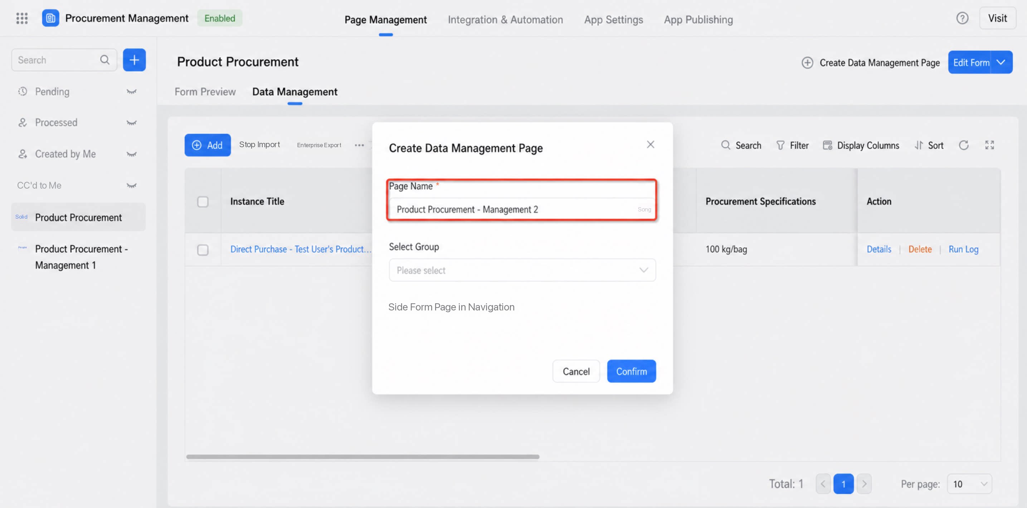
Task: Click the fullscreen expand icon
Action: 989,145
